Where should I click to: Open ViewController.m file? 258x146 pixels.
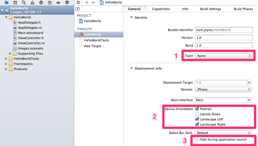[31, 43]
